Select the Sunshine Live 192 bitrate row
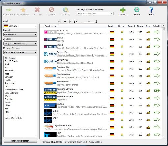 (100, 76)
